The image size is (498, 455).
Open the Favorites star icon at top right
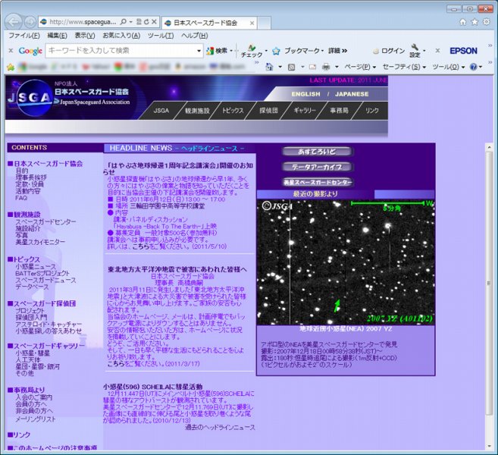pos(475,22)
